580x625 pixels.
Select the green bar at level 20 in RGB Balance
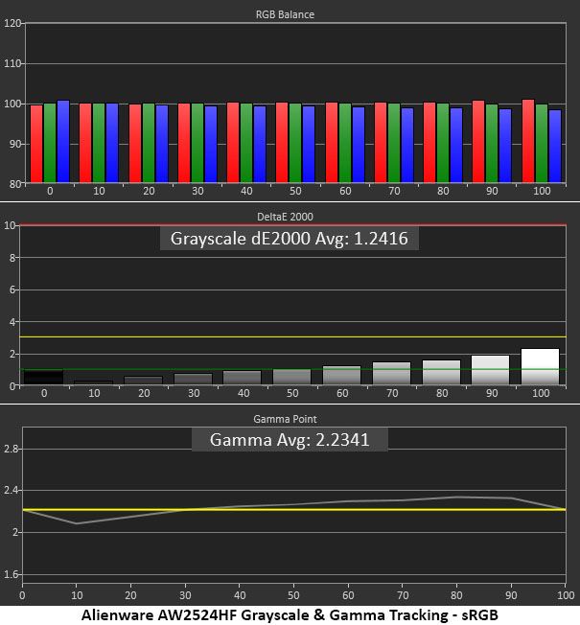tap(149, 143)
